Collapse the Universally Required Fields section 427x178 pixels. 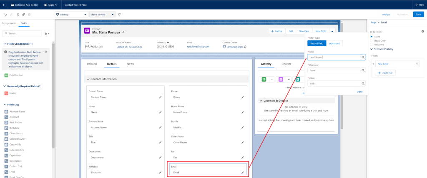click(5, 86)
